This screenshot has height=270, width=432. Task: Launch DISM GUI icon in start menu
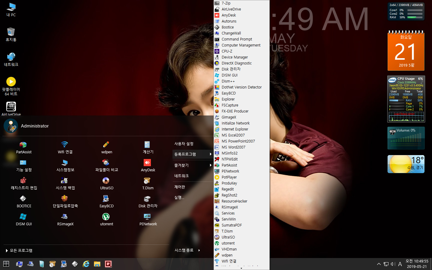(23, 220)
